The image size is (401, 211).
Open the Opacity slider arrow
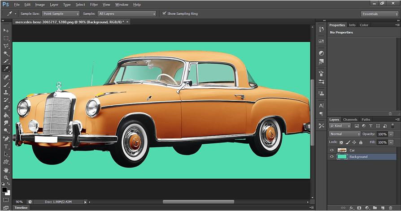391,134
